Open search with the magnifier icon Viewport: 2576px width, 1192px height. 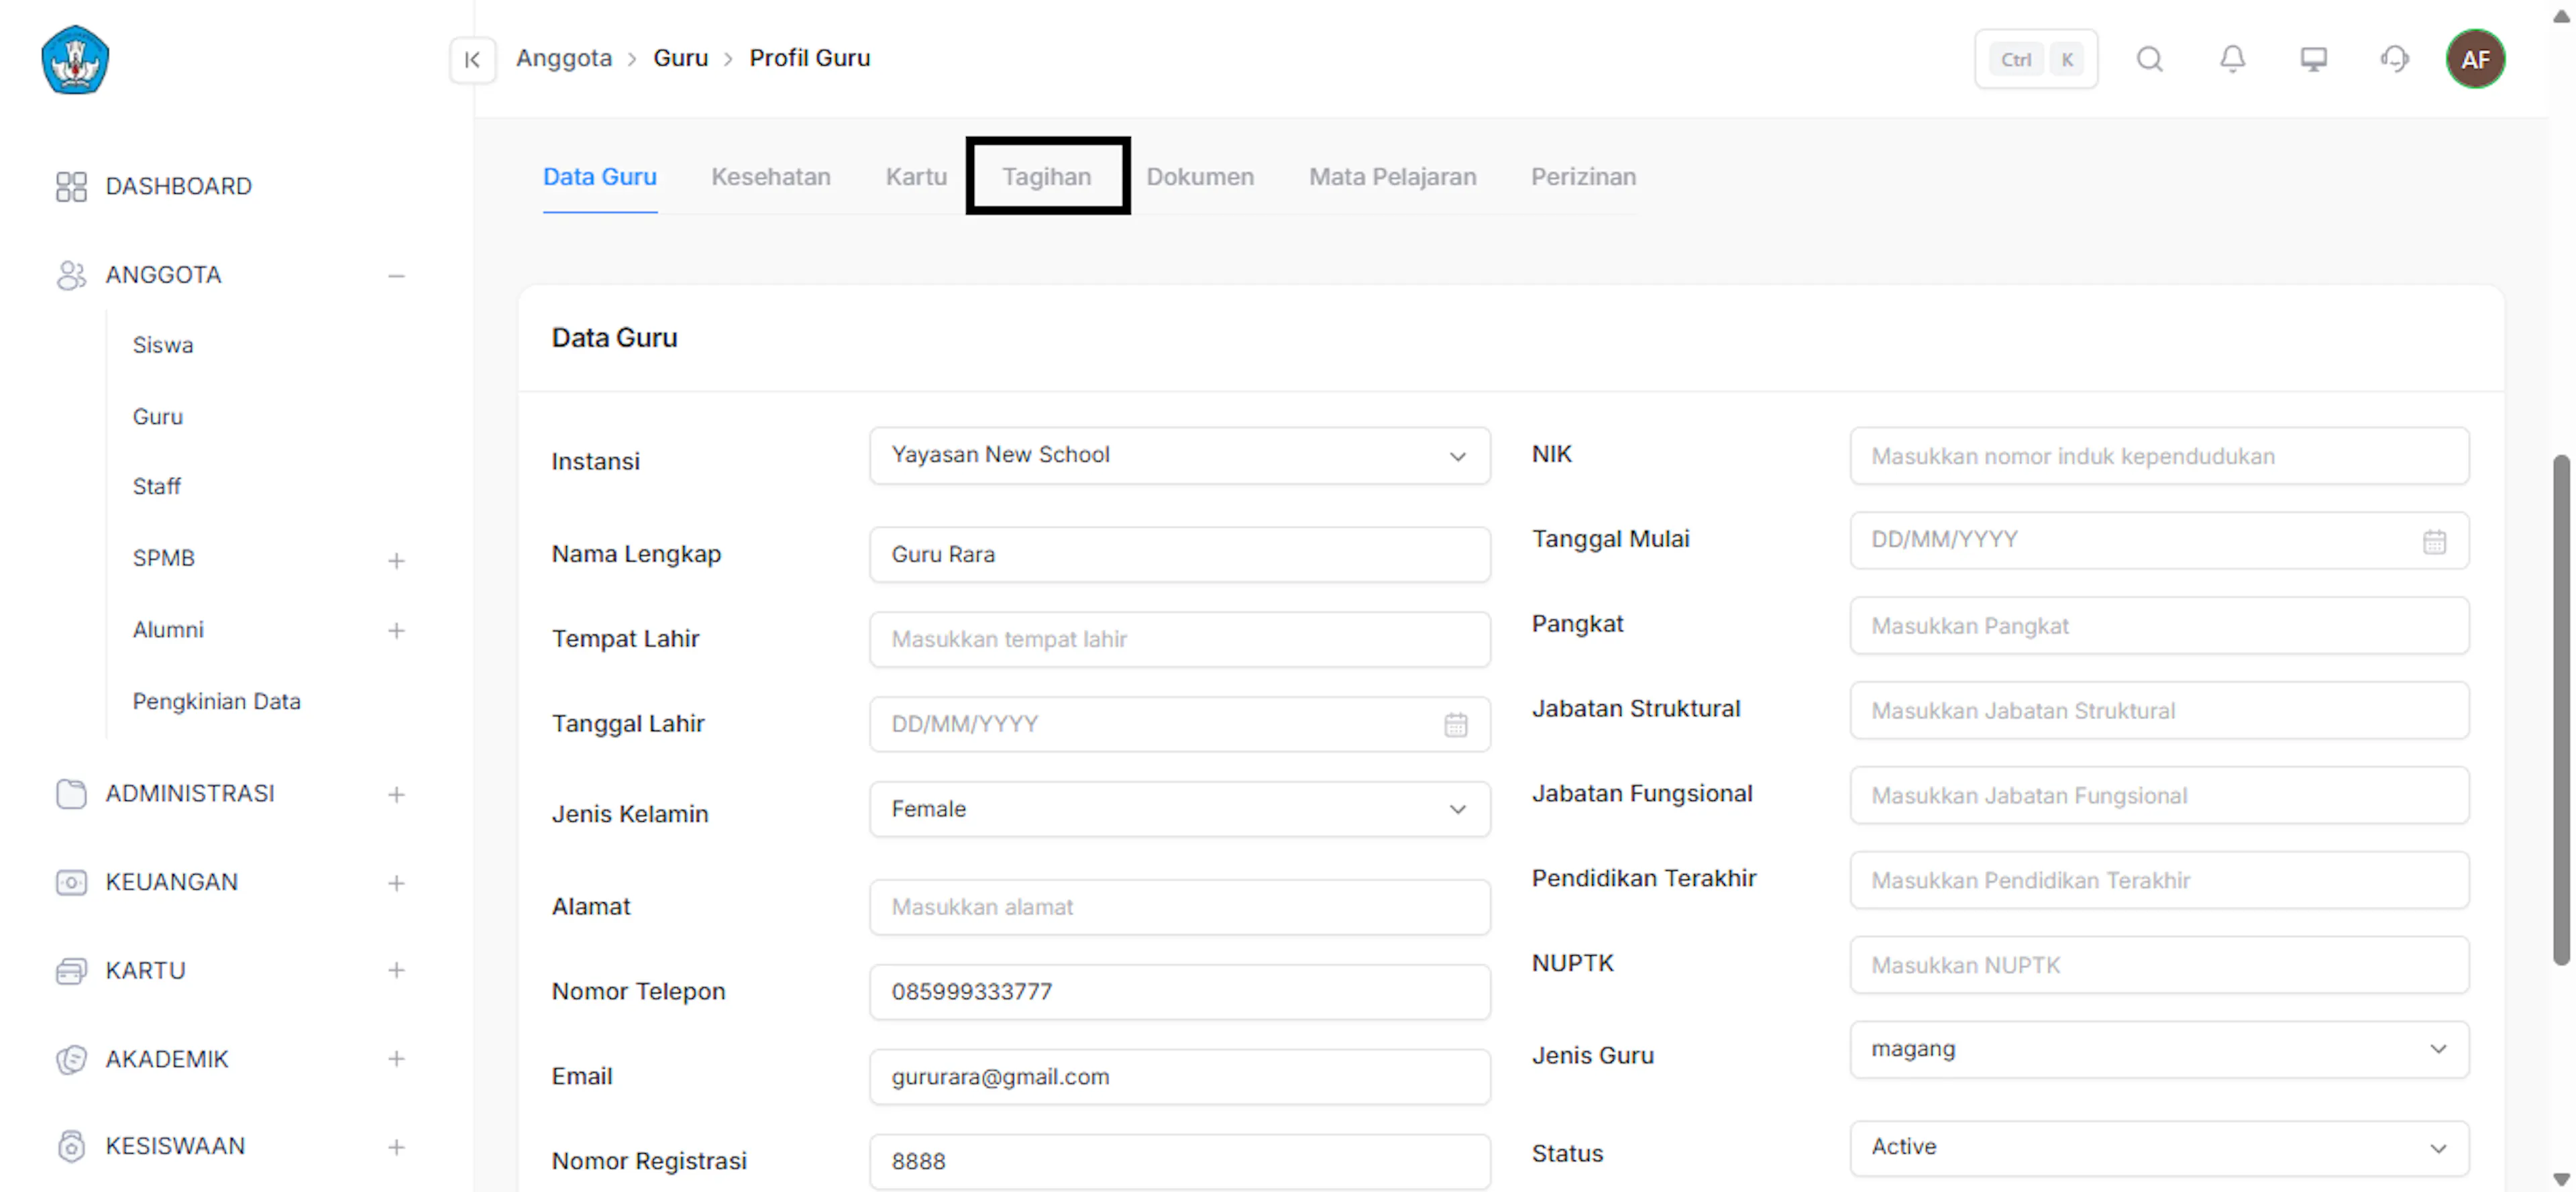point(2150,59)
